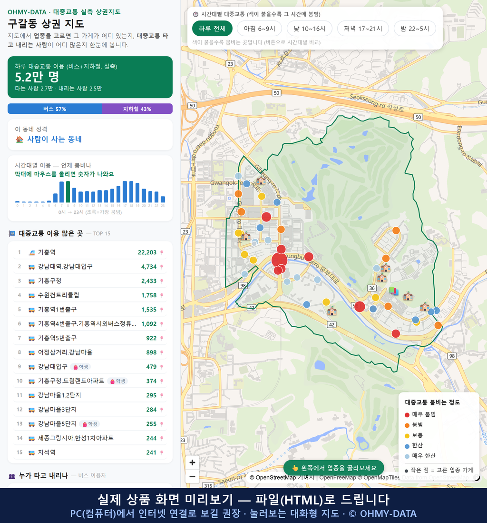Click the bus icon beside 강남마을1.2단지
487x523 pixels.
point(32,396)
